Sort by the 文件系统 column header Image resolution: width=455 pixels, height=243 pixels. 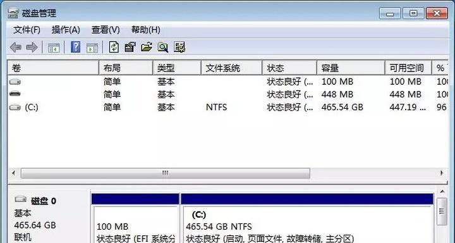pyautogui.click(x=231, y=68)
